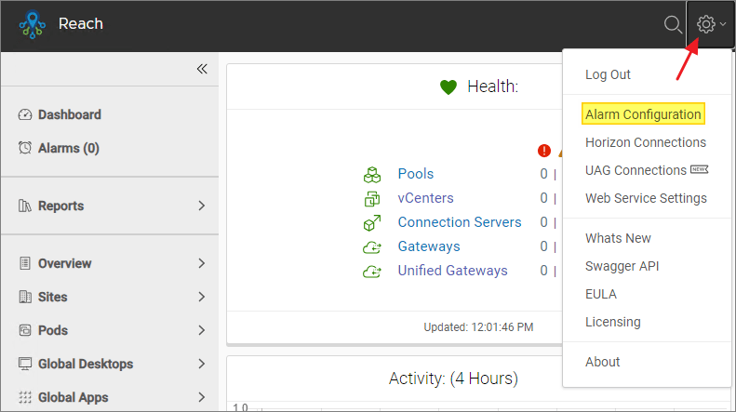Click the vCenters icon
The height and width of the screenshot is (412, 736).
tap(372, 198)
